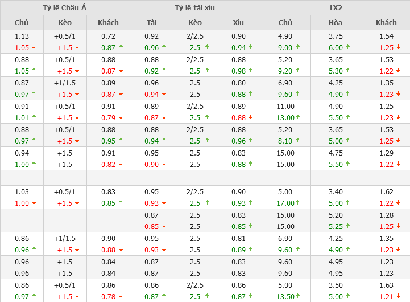This screenshot has width=410, height=302.
Task: Click the Tài column header
Action: (151, 23)
